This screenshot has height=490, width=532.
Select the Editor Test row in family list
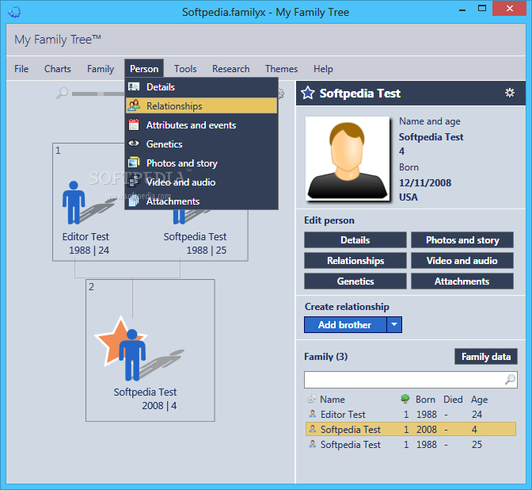(x=411, y=414)
